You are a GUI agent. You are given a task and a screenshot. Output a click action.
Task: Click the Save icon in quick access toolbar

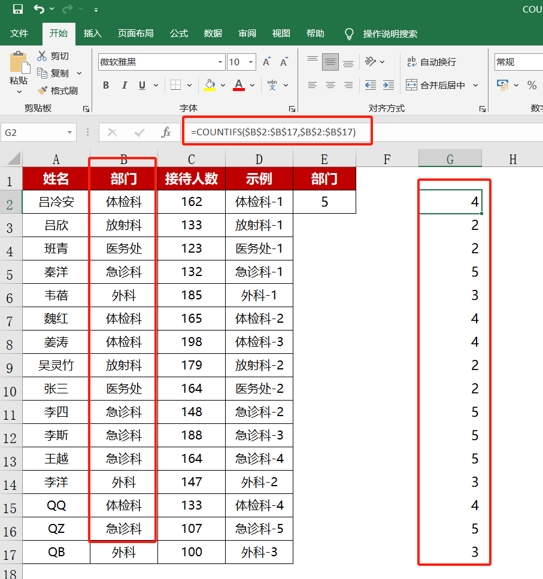click(x=18, y=9)
